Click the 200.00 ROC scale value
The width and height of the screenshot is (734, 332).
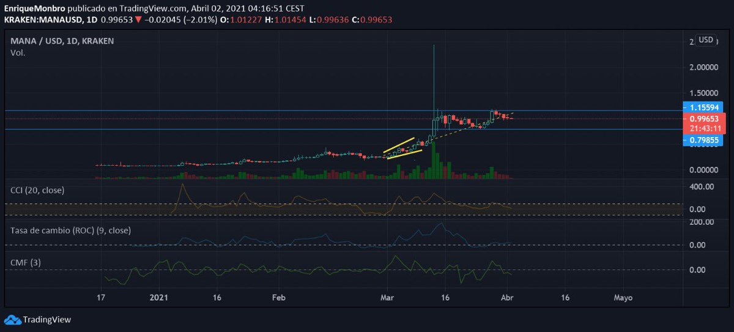(700, 221)
